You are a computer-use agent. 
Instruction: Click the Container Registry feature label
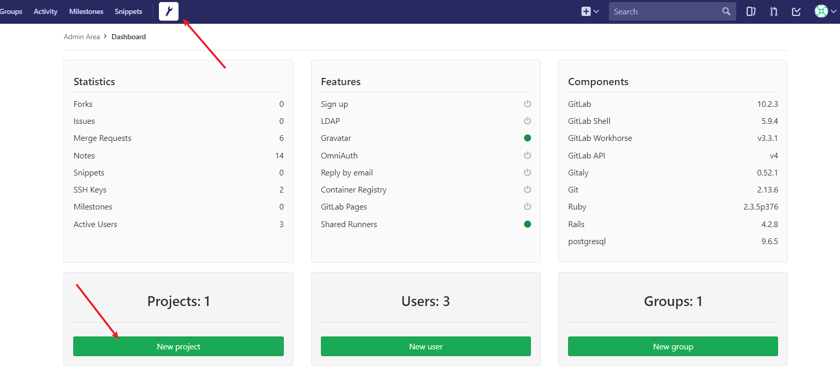[353, 190]
